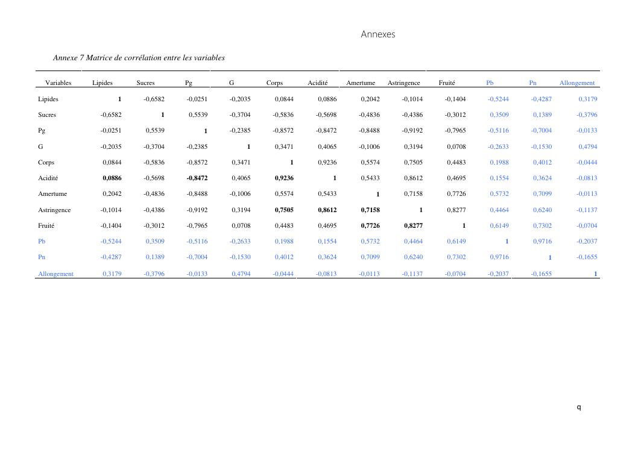Click the 'Corps' row label
This screenshot has width=635, height=449.
(x=46, y=162)
